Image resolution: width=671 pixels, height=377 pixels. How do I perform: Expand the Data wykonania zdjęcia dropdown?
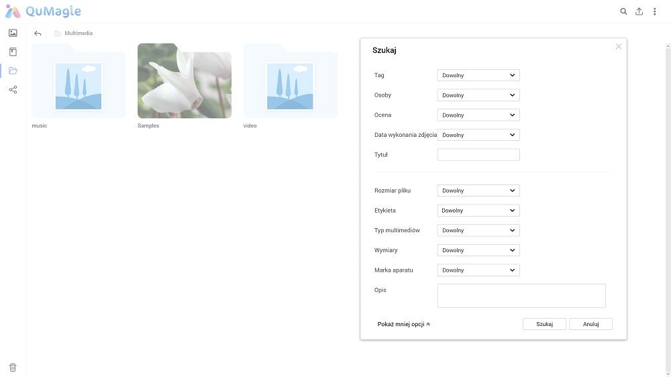click(x=478, y=135)
